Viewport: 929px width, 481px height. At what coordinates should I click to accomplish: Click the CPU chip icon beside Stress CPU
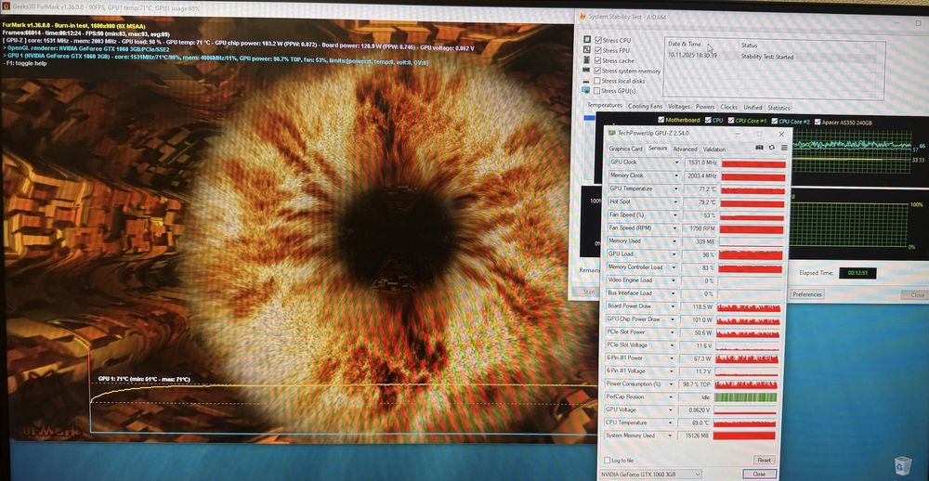(586, 40)
